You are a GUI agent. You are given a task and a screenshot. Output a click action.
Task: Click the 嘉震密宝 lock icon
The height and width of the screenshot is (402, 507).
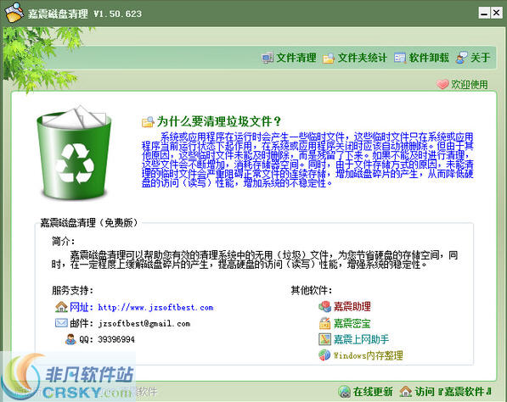click(x=324, y=323)
